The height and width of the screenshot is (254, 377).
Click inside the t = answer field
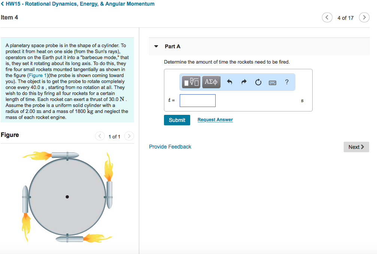click(197, 100)
